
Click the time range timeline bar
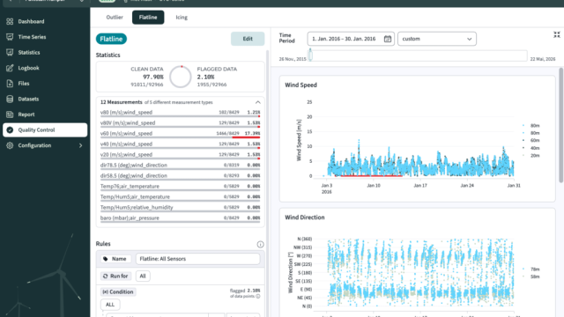417,55
